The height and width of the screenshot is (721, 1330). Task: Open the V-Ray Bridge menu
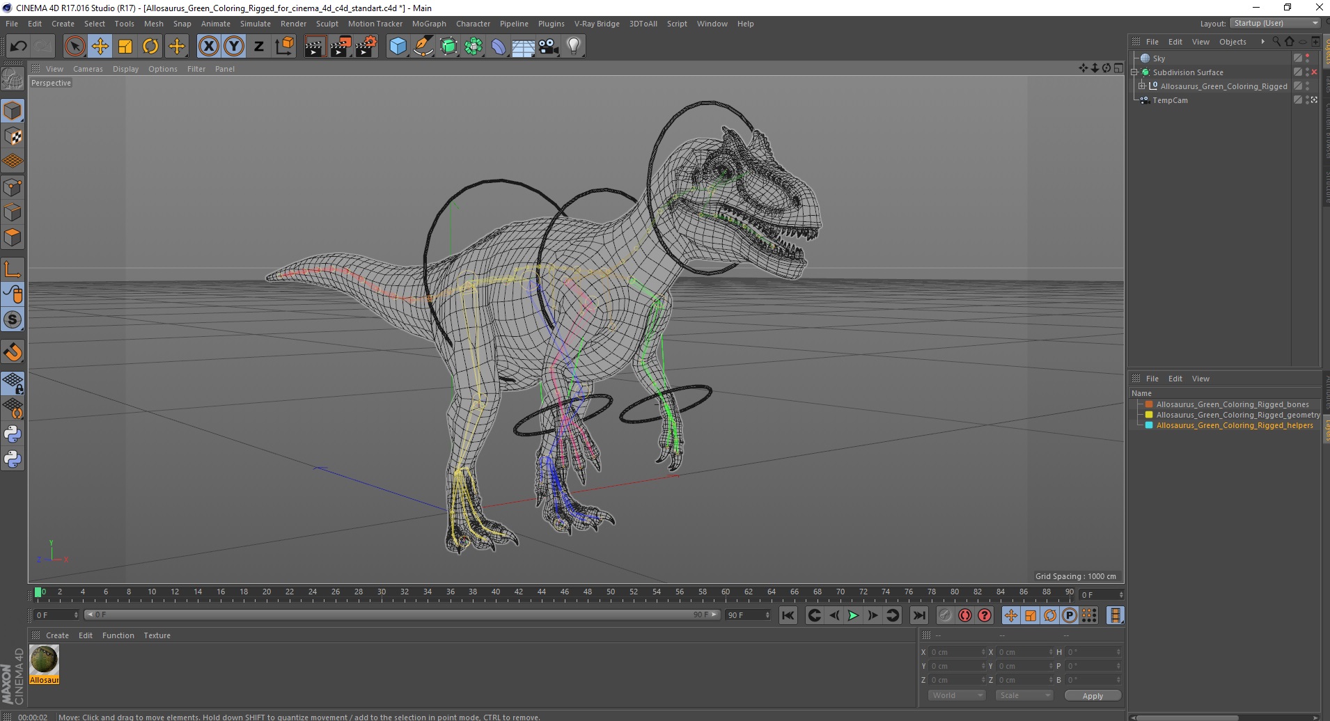point(597,24)
